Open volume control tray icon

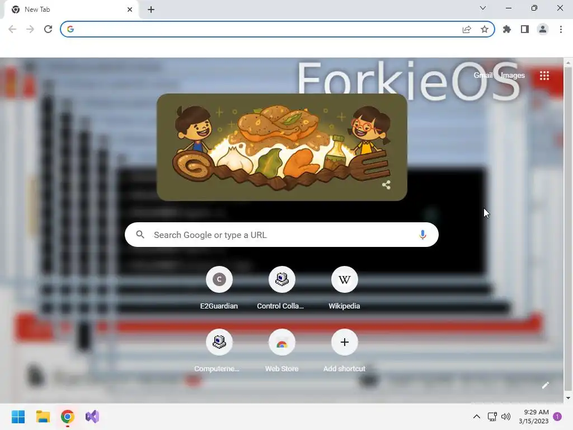coord(506,417)
